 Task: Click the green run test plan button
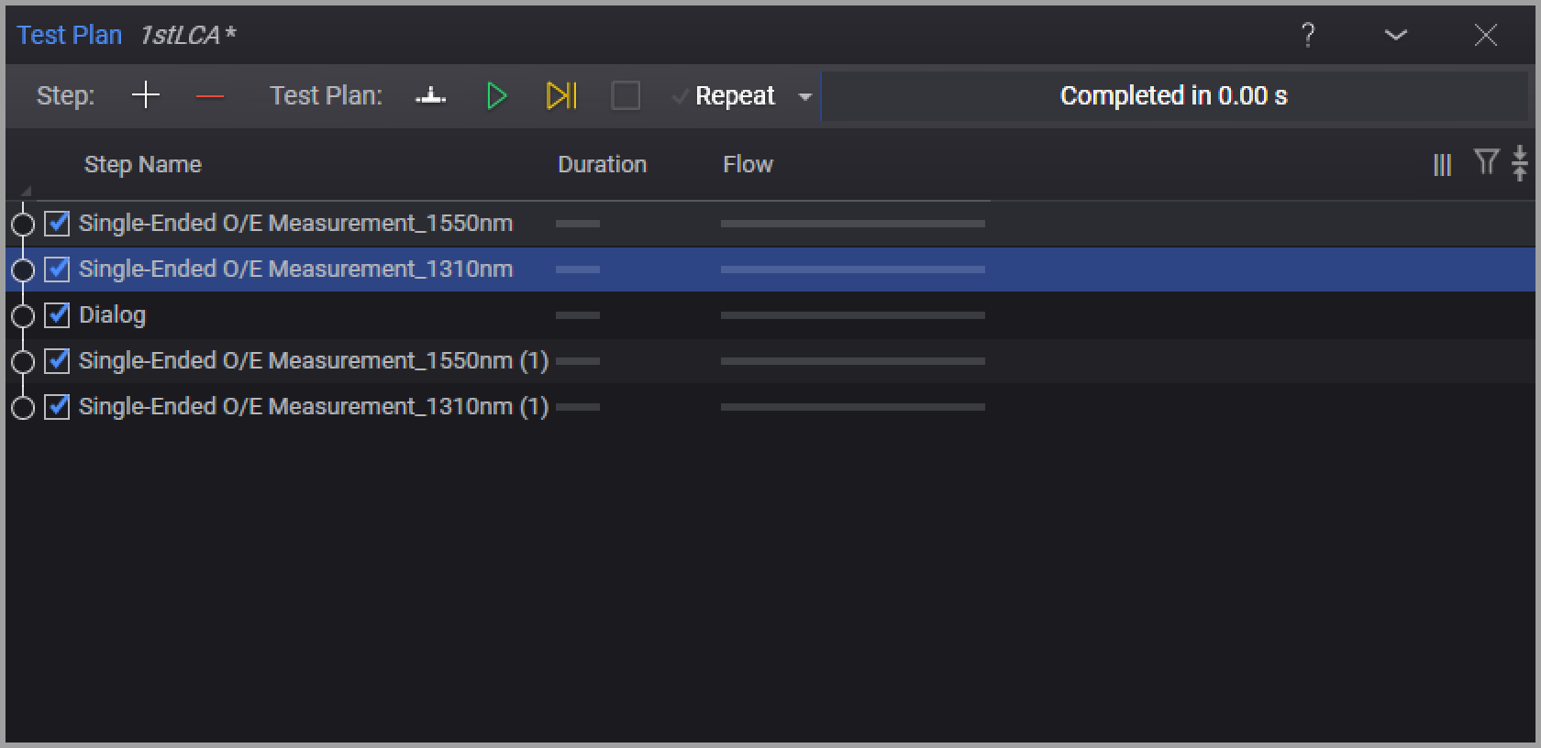coord(496,96)
